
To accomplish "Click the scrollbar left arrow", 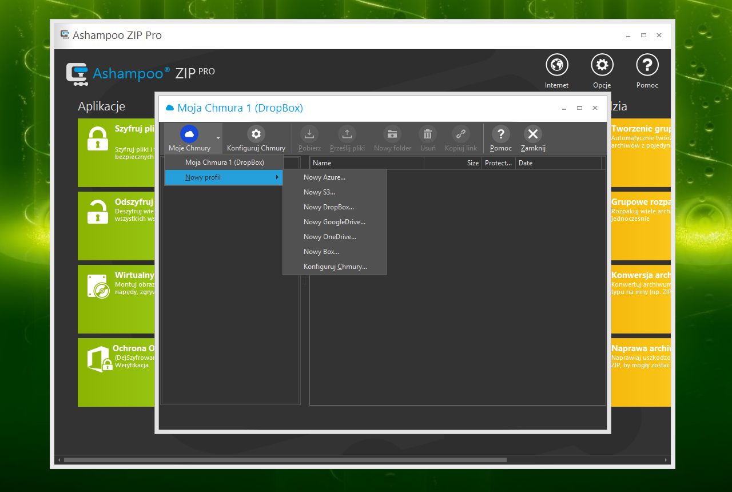I will pyautogui.click(x=58, y=460).
